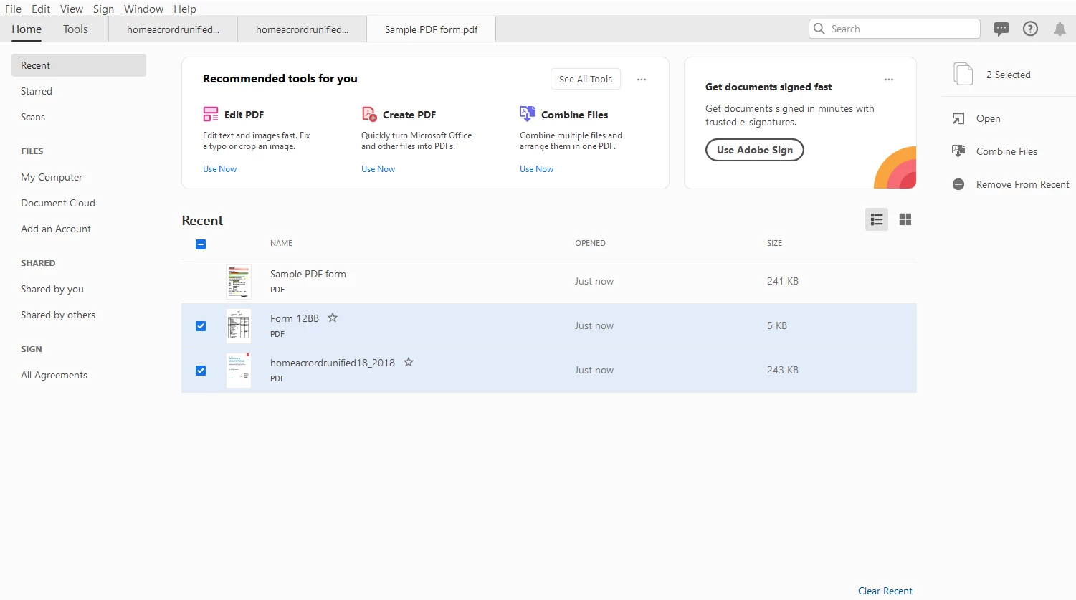Click the Use Adobe Sign button
This screenshot has width=1076, height=600.
(755, 150)
